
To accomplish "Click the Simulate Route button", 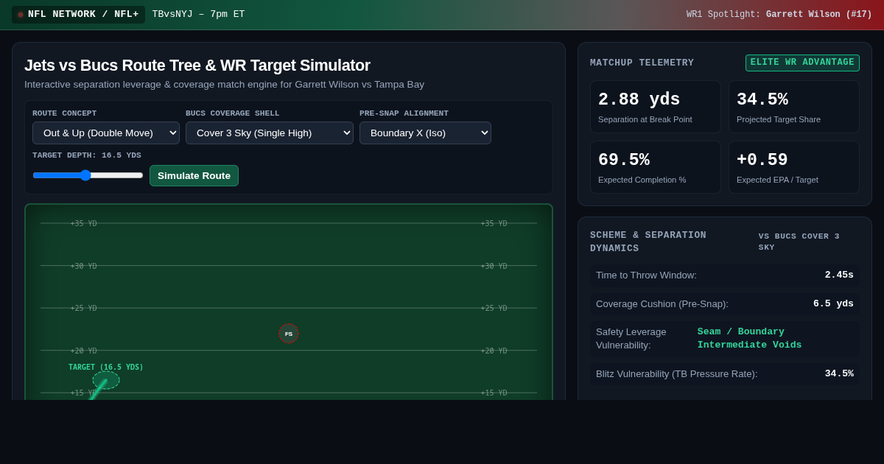I will click(x=194, y=175).
